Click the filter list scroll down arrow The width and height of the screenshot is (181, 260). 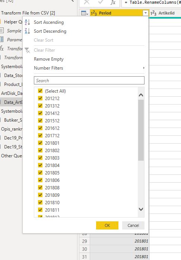pos(141,209)
